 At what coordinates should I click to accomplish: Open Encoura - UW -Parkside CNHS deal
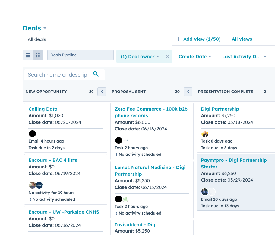click(64, 212)
